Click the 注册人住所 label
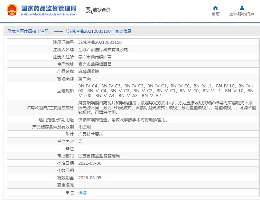Screen dimensions: 260x200 (x=63, y=57)
